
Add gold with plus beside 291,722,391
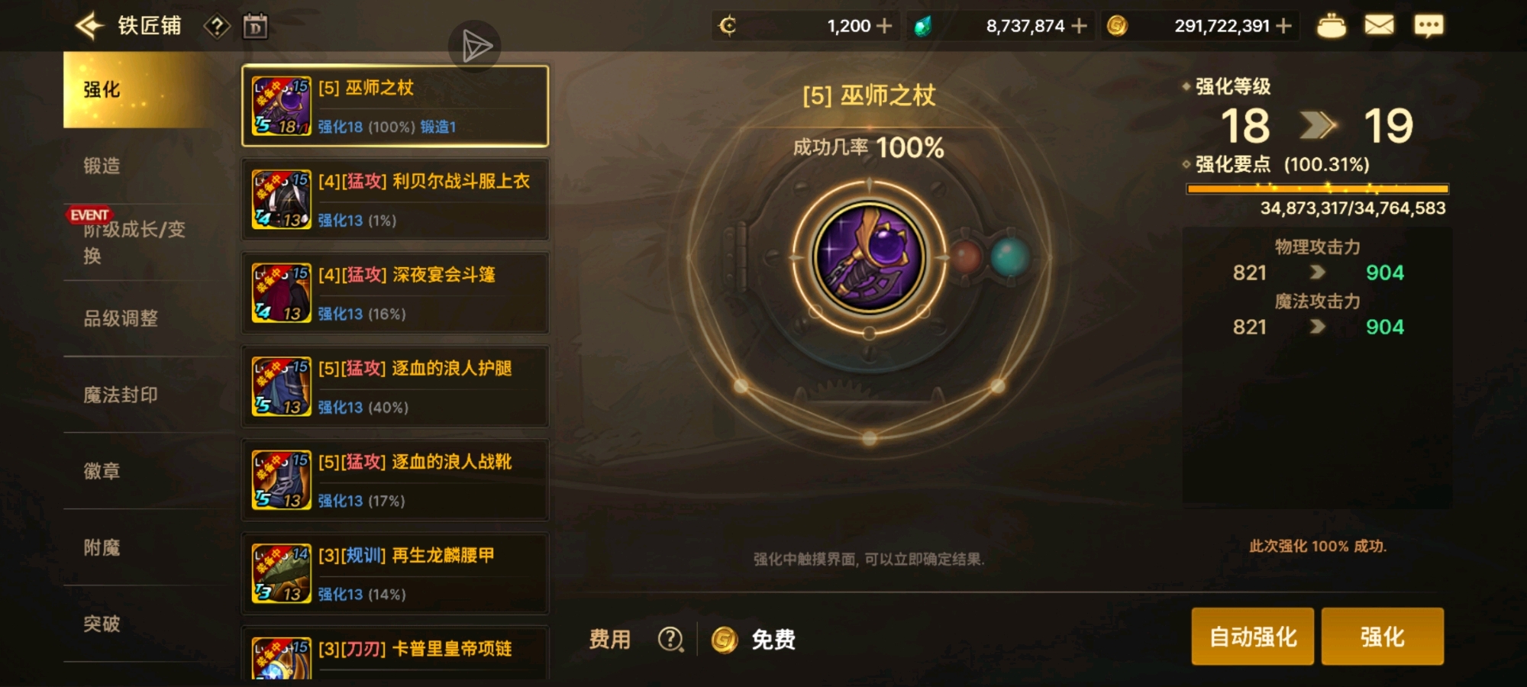(x=1283, y=26)
